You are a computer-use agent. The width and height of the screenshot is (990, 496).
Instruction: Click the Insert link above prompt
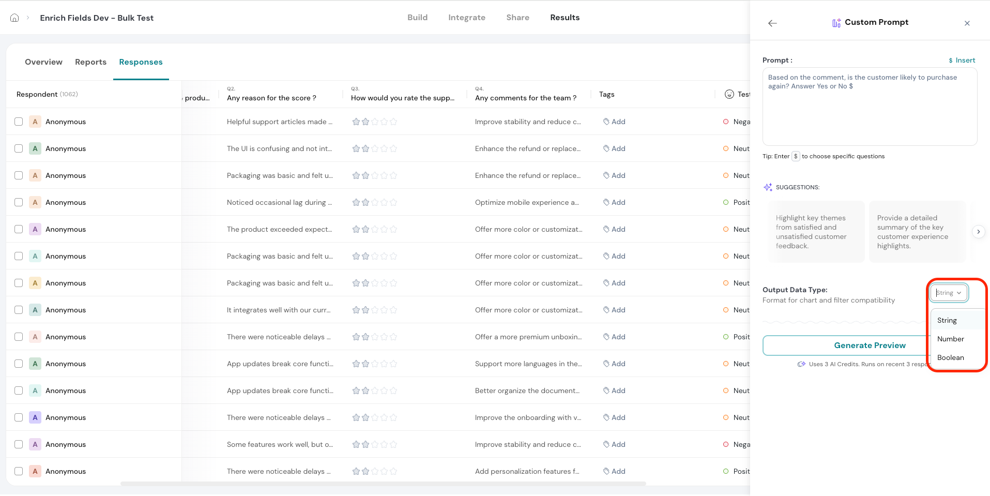point(962,61)
